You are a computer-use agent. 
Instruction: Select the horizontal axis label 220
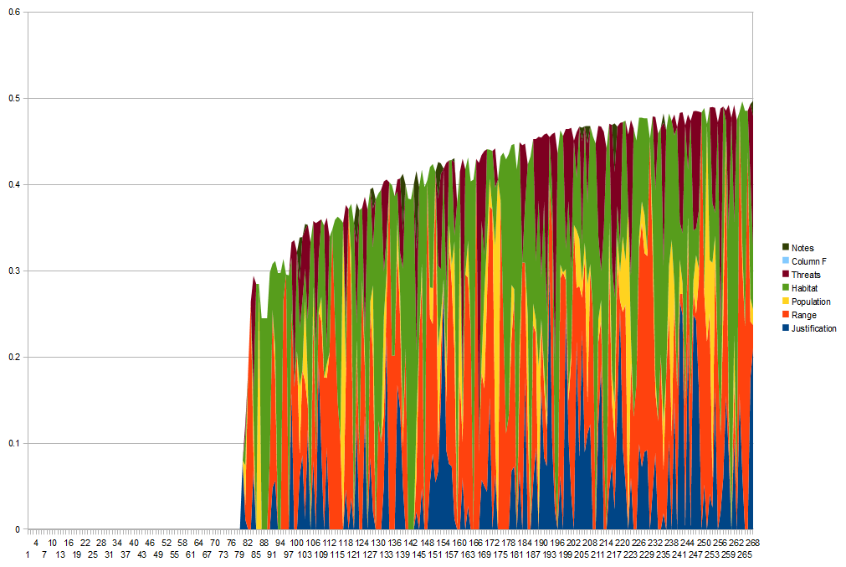[622, 544]
